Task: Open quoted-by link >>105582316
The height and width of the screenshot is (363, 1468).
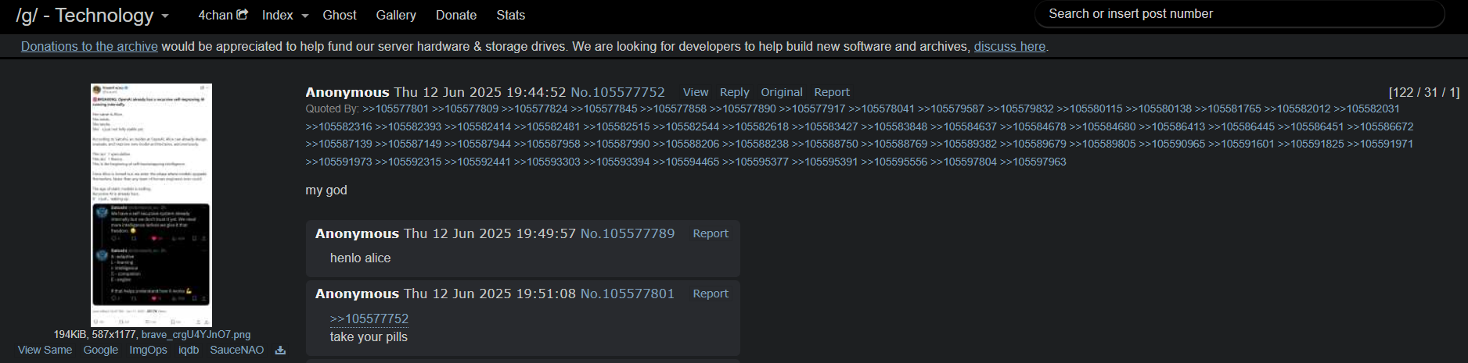Action: pyautogui.click(x=339, y=126)
